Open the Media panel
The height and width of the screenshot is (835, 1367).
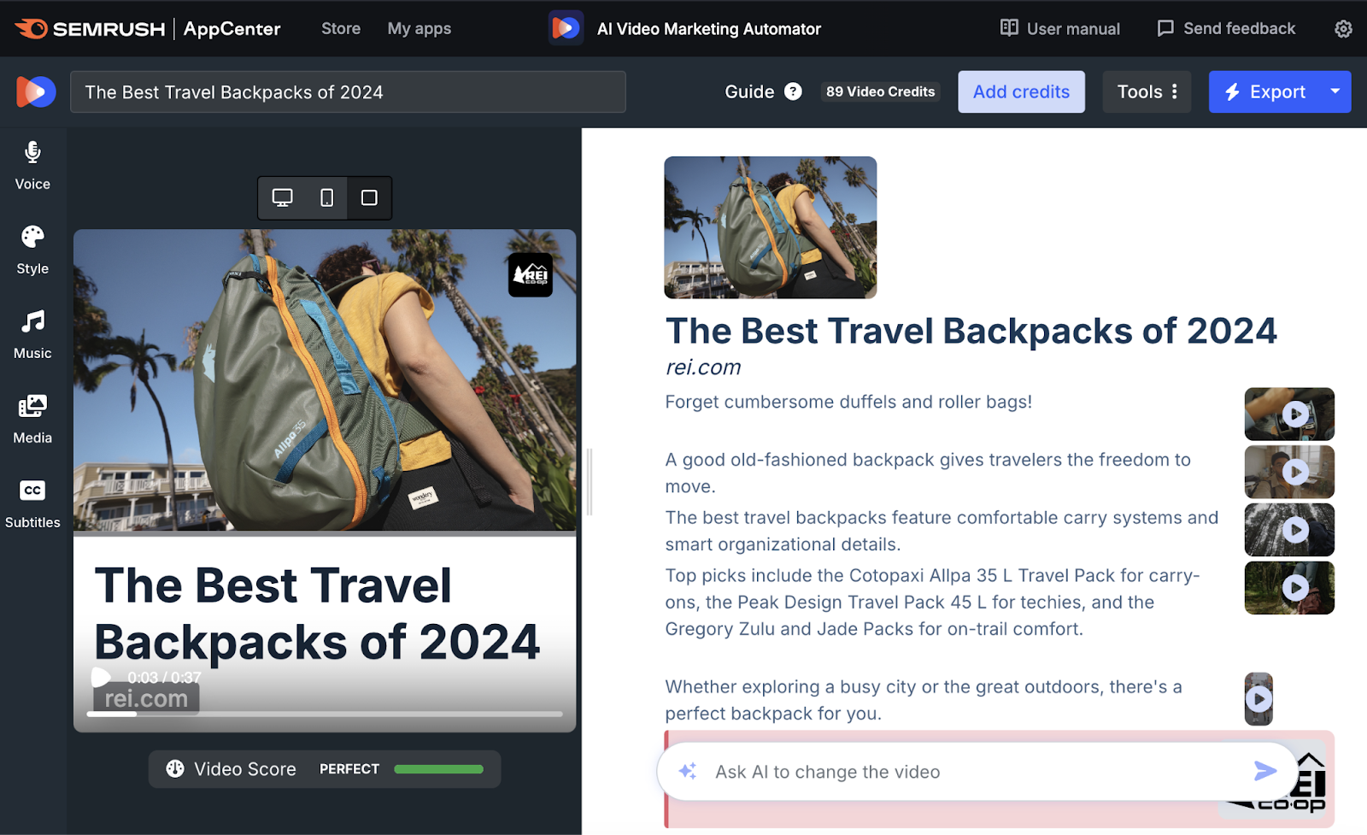pos(32,416)
